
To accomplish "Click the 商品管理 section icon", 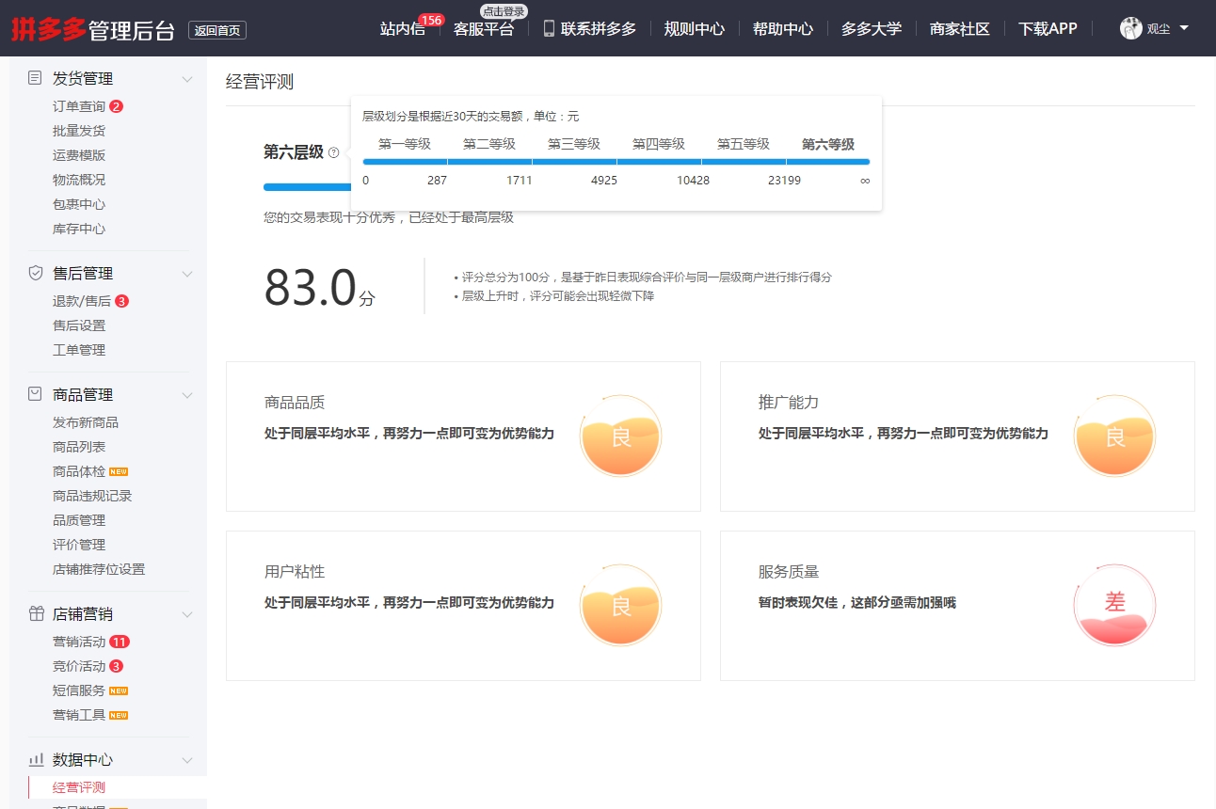I will pos(36,394).
